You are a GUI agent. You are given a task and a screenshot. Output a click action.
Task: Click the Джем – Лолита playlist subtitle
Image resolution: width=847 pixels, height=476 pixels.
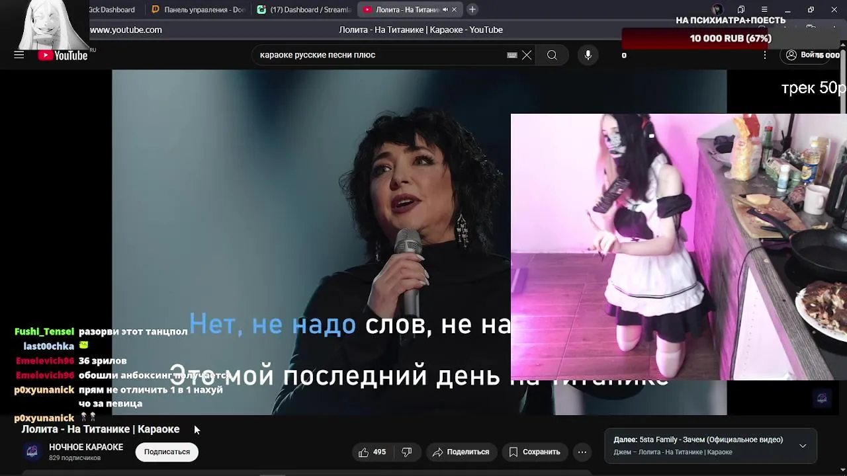point(673,452)
